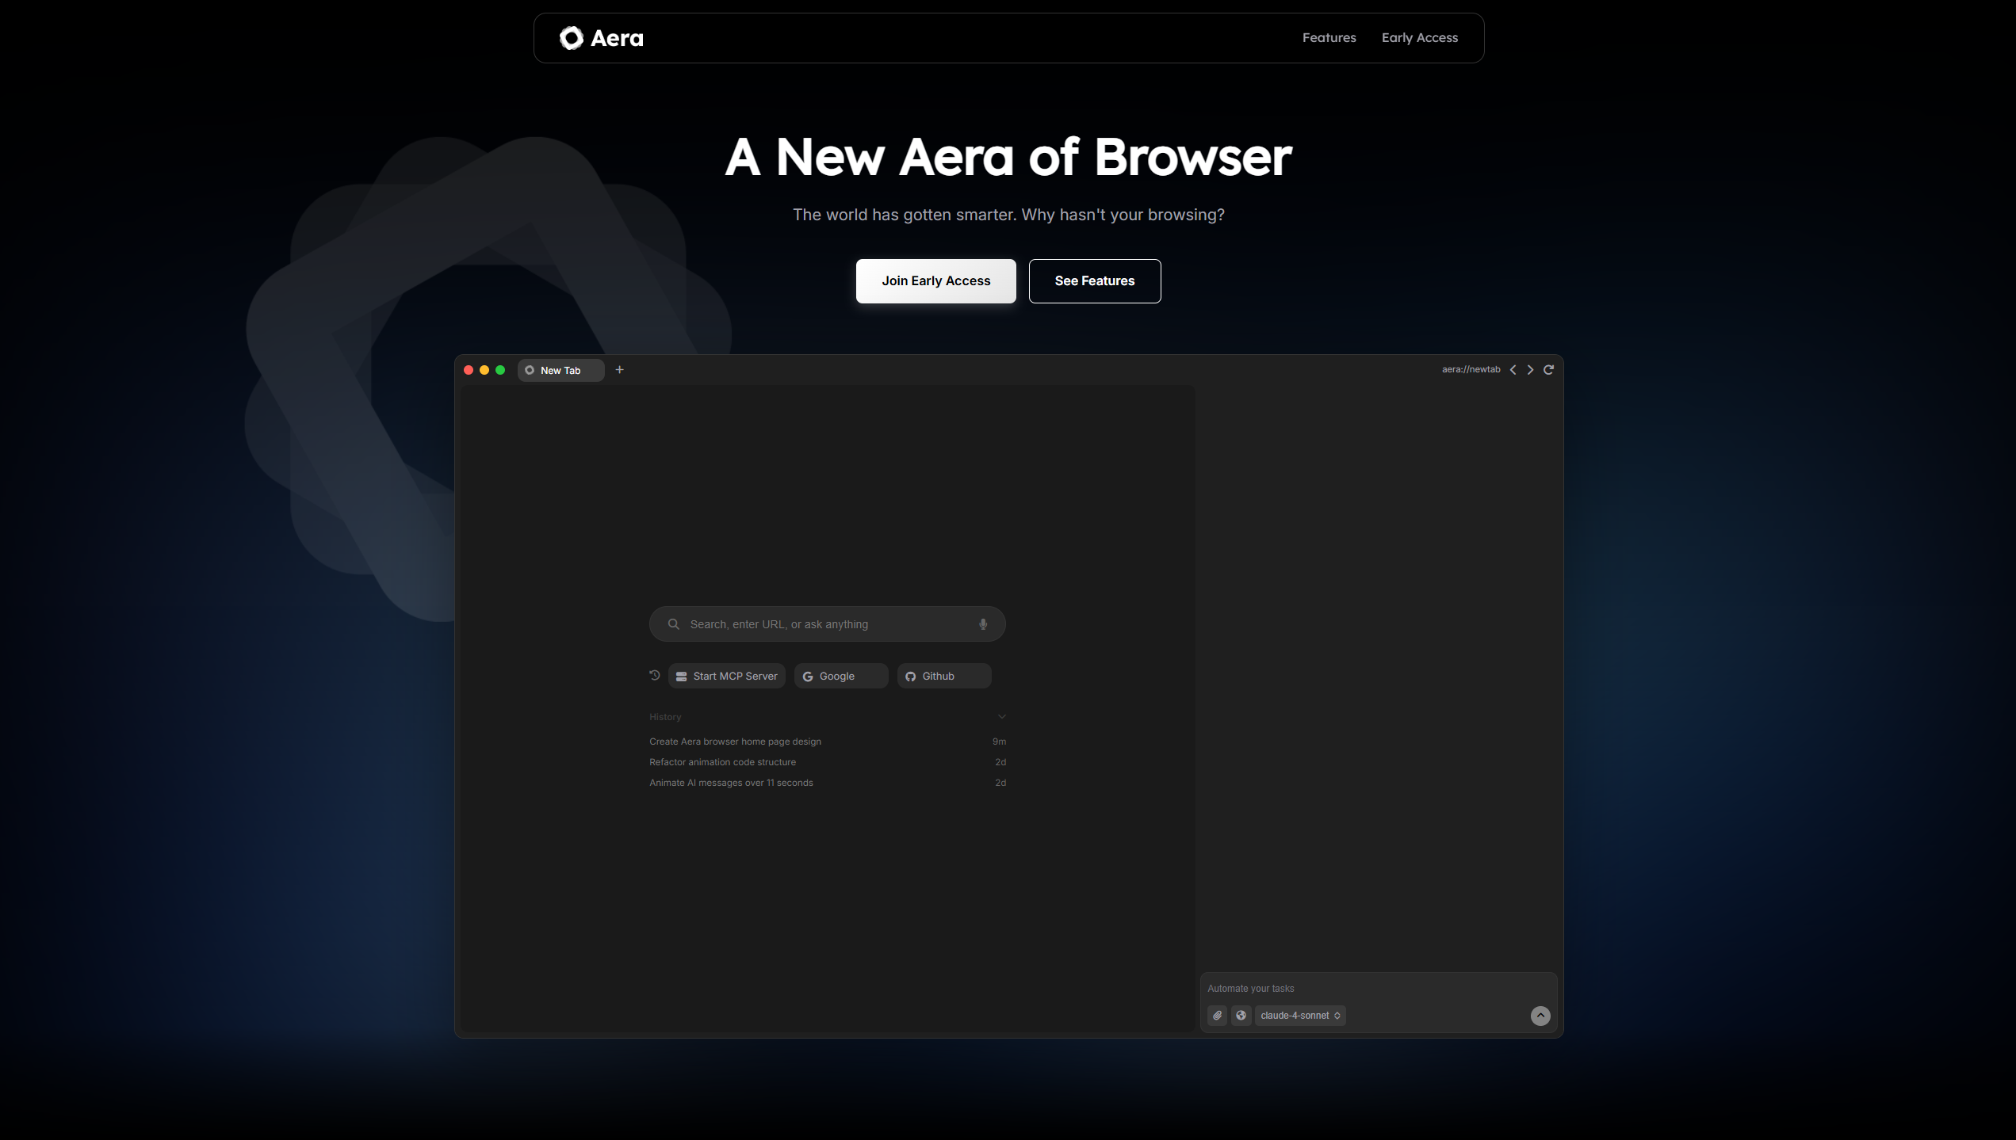Viewport: 2016px width, 1140px height.
Task: Collapse the History section chevron
Action: click(x=1002, y=717)
